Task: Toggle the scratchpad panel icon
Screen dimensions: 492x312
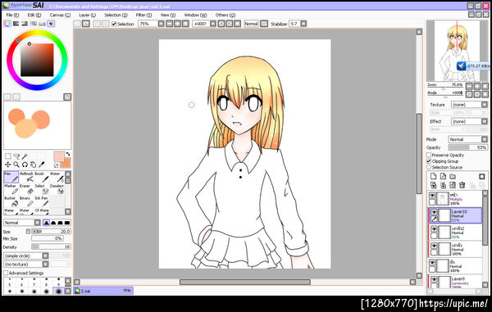Action: pyautogui.click(x=51, y=24)
